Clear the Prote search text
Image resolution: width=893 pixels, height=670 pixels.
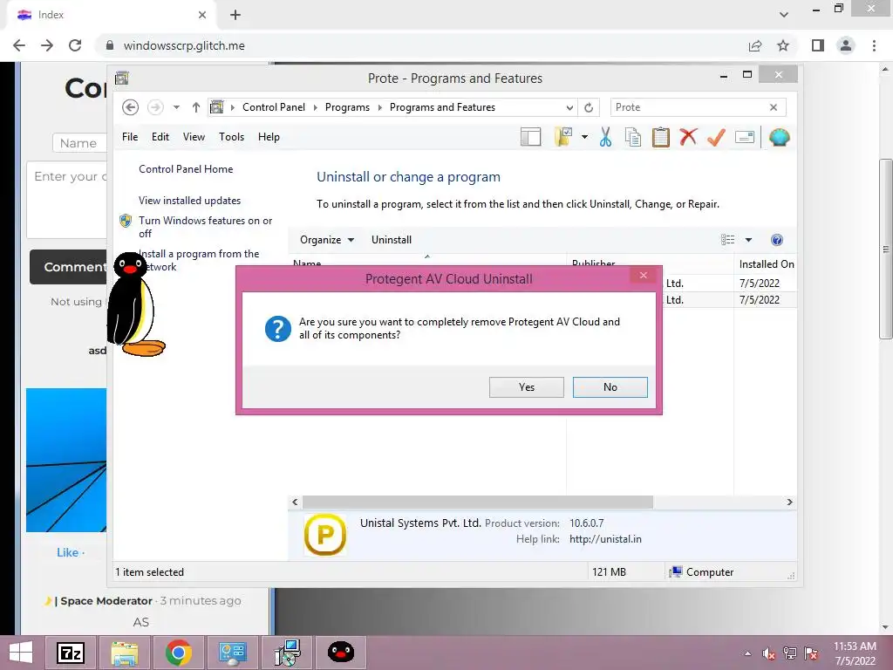coord(774,107)
